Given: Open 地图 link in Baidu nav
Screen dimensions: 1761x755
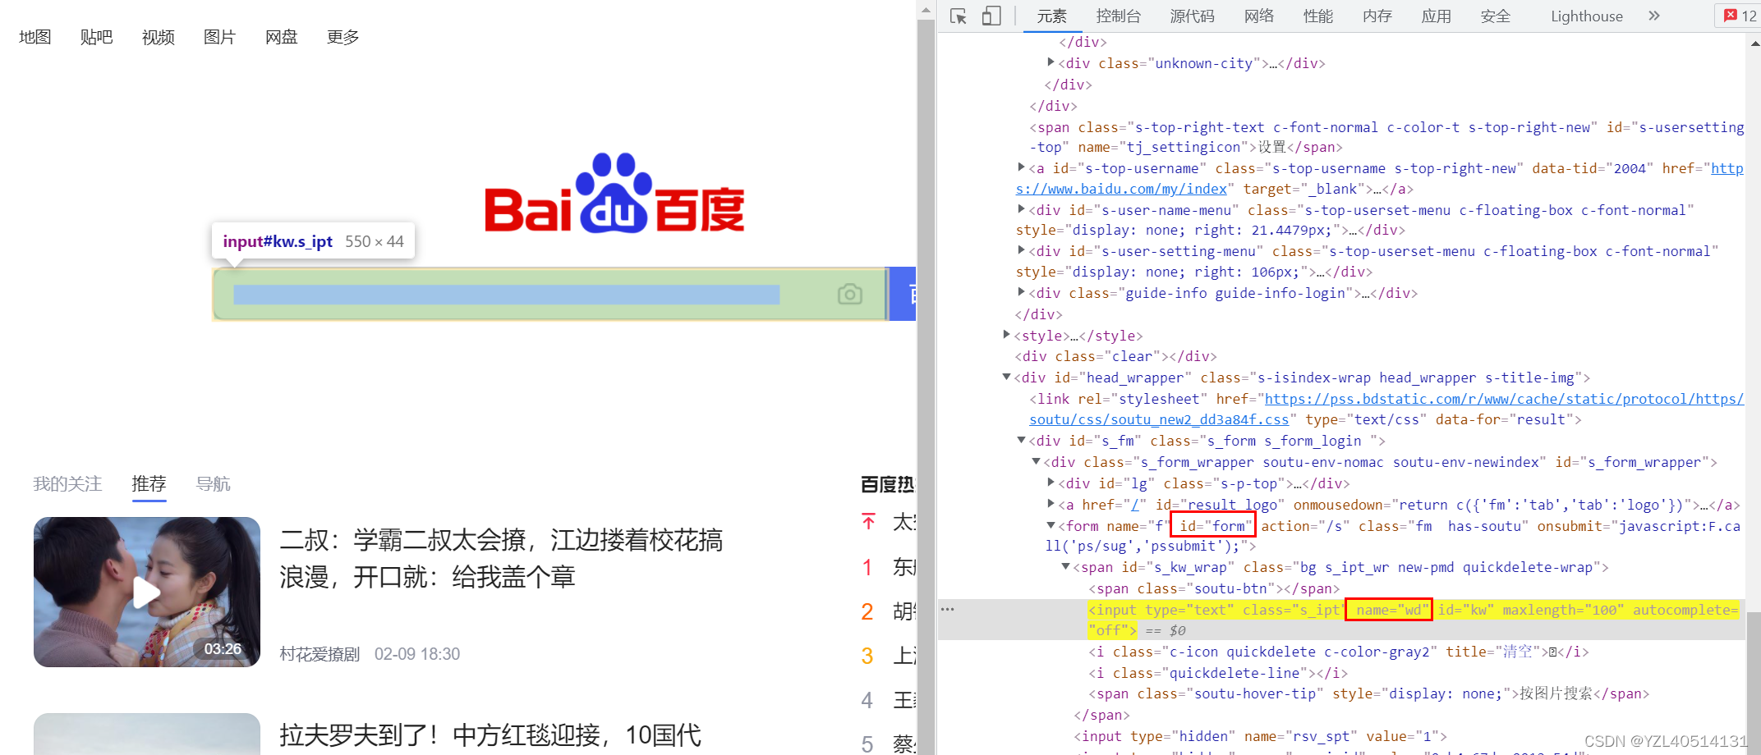Looking at the screenshot, I should point(35,37).
